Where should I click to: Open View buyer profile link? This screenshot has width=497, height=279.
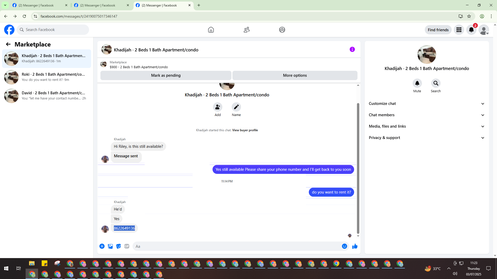[245, 130]
